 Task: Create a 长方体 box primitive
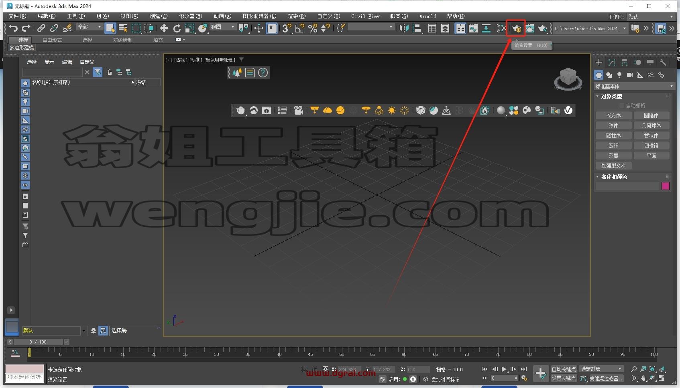click(x=613, y=115)
